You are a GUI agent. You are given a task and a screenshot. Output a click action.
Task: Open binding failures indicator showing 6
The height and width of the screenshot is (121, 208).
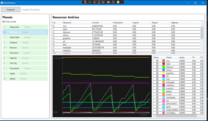(109, 2)
